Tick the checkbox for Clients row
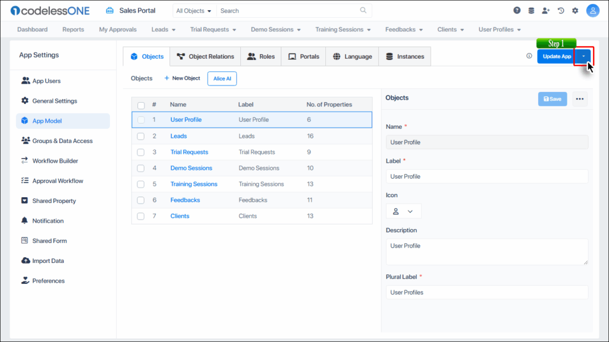 coord(141,216)
